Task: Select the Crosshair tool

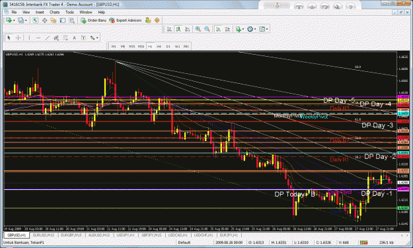Action: 18,38
